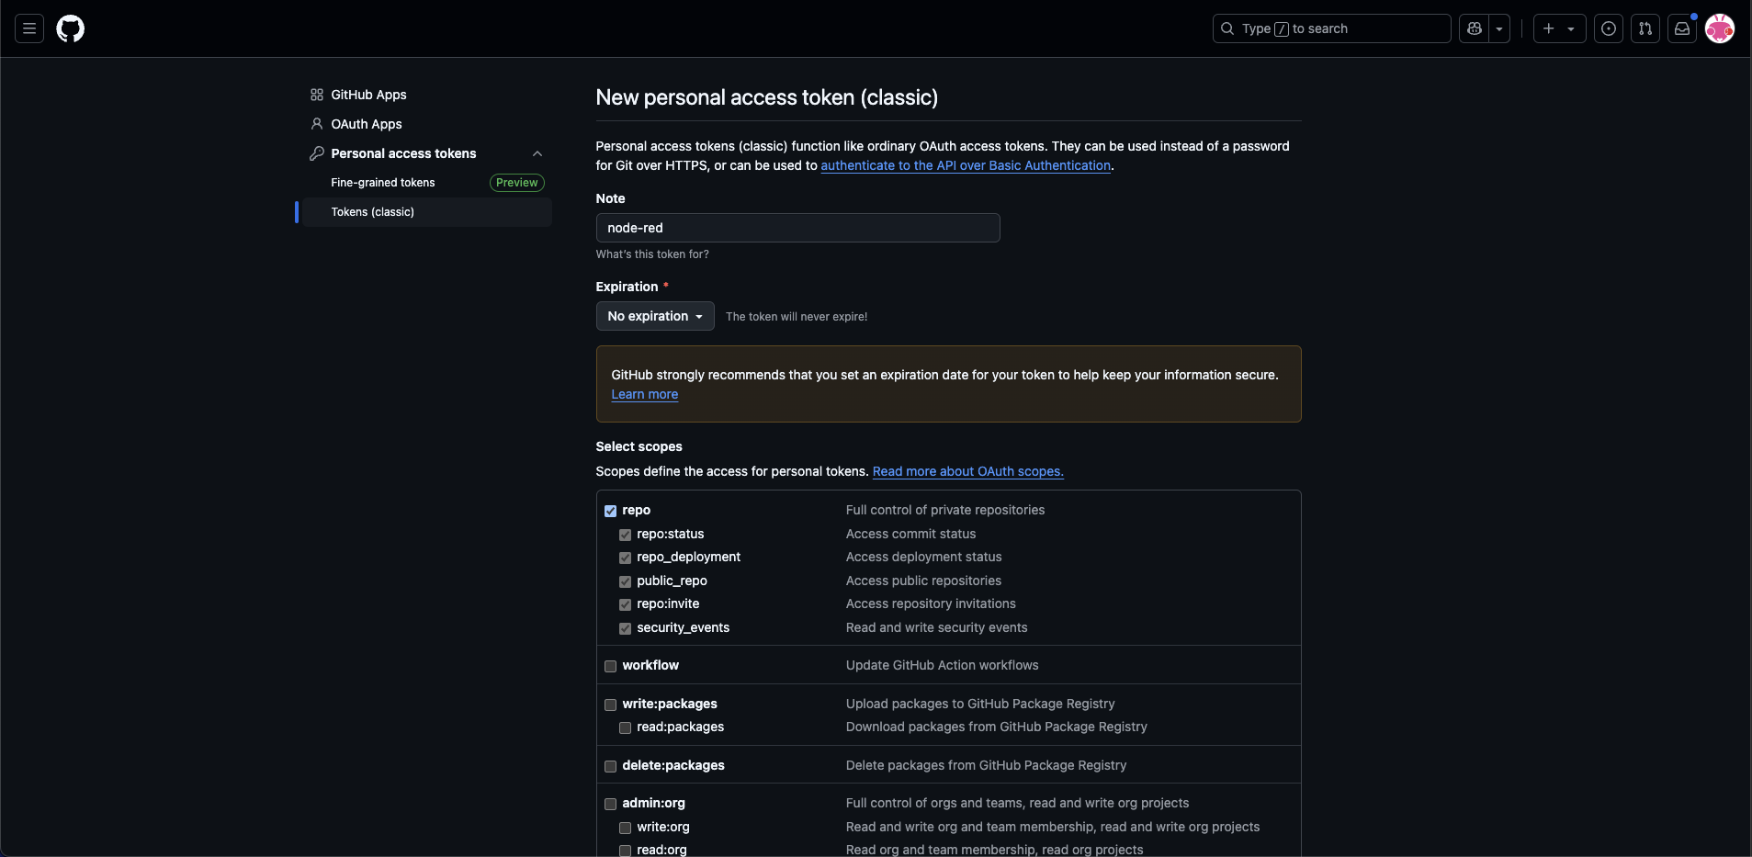Focus the Type / to search field
Viewport: 1752px width, 857px height.
tap(1331, 28)
